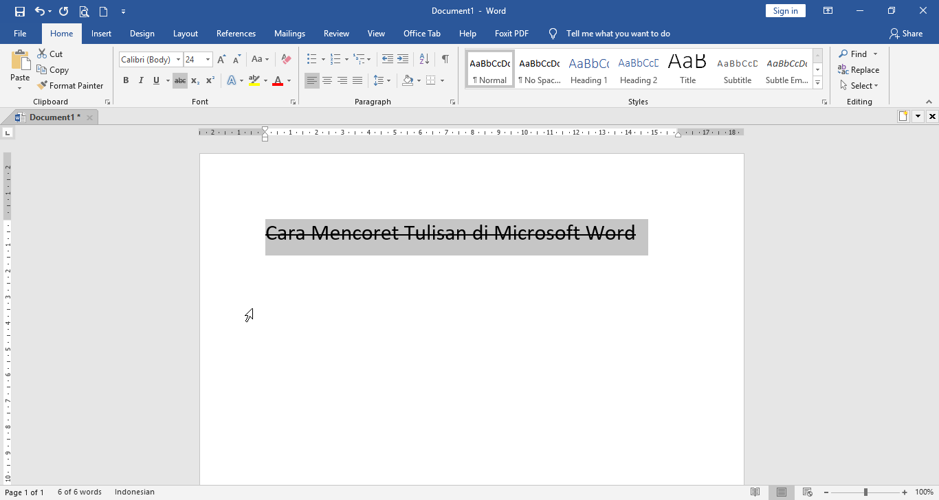Click the Tell me what you want to do box

point(618,34)
